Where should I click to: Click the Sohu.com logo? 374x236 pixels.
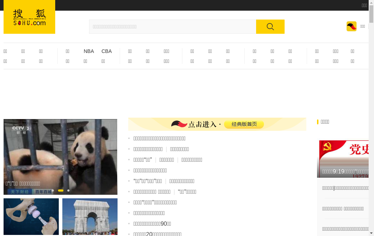pos(29,17)
